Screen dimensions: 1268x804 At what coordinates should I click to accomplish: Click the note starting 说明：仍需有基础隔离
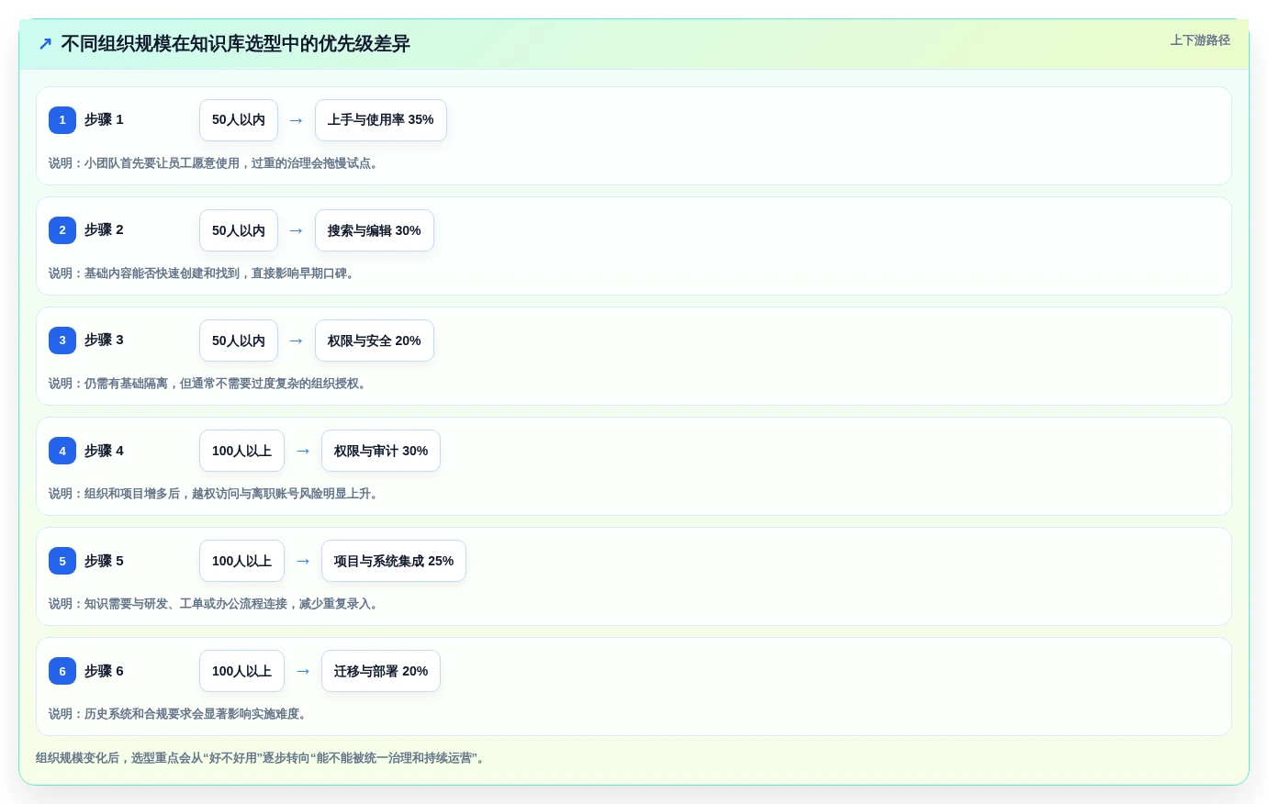click(209, 384)
